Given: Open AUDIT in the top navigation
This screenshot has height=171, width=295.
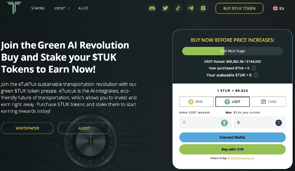Looking at the screenshot, I should point(83,8).
